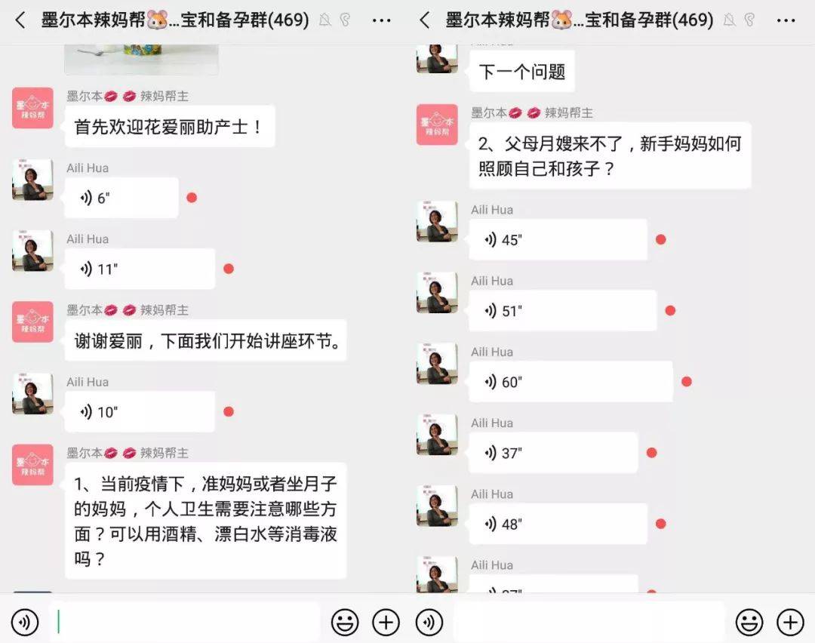Open Aili Hua's avatar beside 51-second message
The height and width of the screenshot is (643, 815).
click(x=437, y=293)
